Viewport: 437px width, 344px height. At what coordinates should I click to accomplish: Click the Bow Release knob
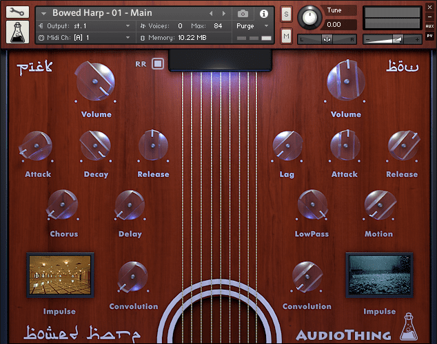pos(403,145)
